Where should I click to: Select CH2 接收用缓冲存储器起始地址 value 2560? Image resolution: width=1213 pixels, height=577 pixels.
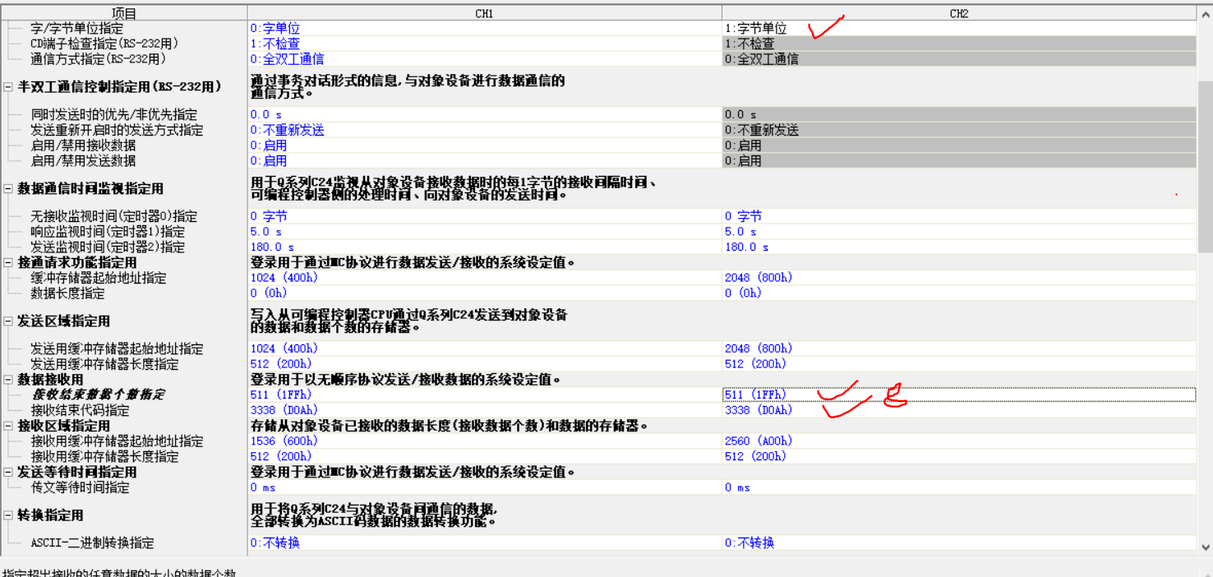coord(958,441)
